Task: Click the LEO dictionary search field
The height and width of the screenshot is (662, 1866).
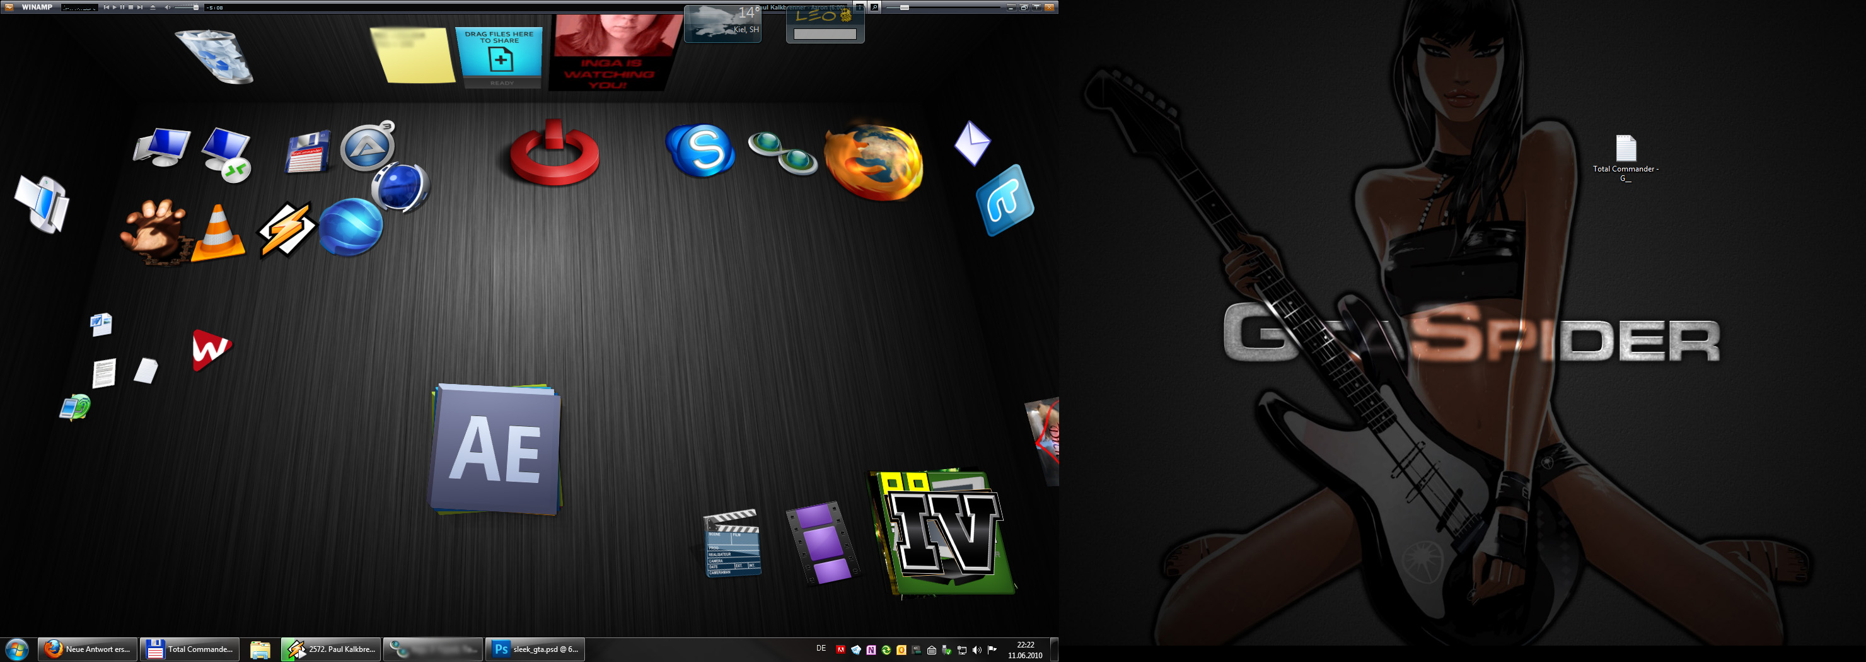Action: pyautogui.click(x=825, y=34)
